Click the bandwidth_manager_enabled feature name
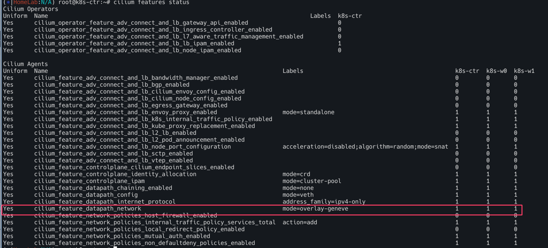548x248 pixels. coord(136,78)
